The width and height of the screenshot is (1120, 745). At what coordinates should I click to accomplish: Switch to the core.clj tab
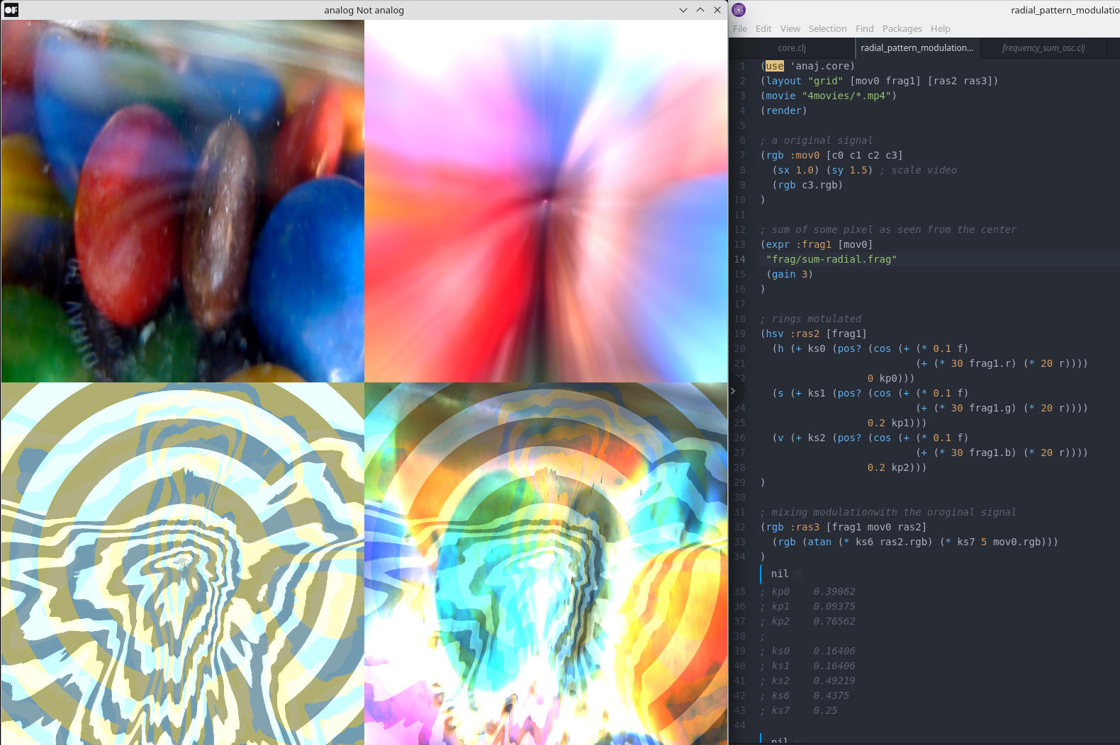[x=792, y=48]
